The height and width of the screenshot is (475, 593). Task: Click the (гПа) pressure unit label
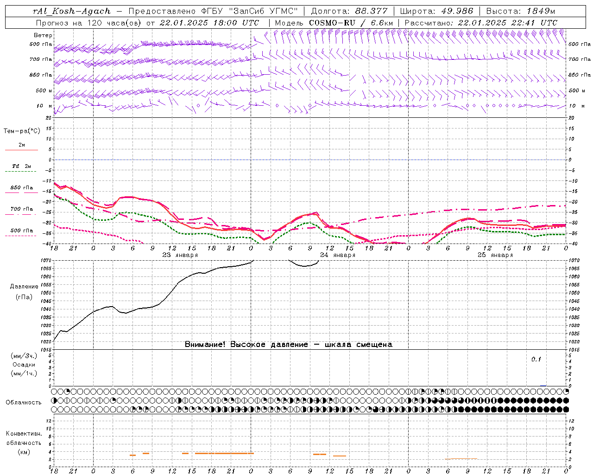click(x=24, y=297)
